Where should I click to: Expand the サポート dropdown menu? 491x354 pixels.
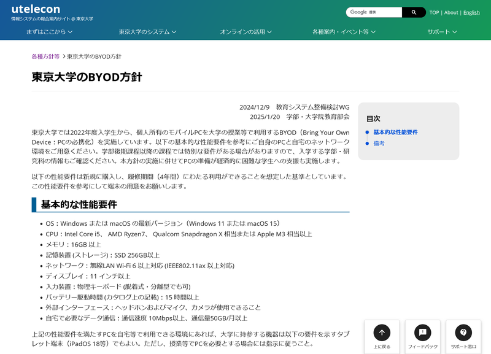pos(443,32)
